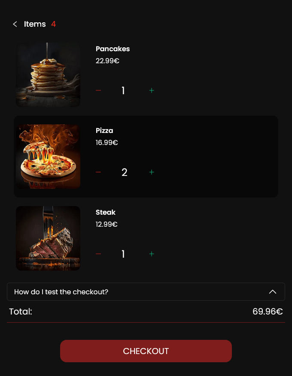Remove one Pizza using the red minus
Screen dimensions: 292x376
tap(98, 172)
